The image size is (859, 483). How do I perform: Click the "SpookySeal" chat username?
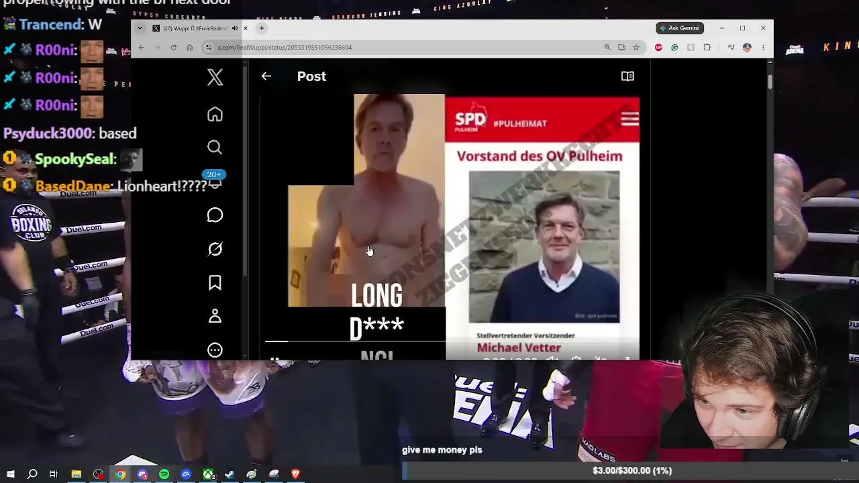pyautogui.click(x=76, y=160)
